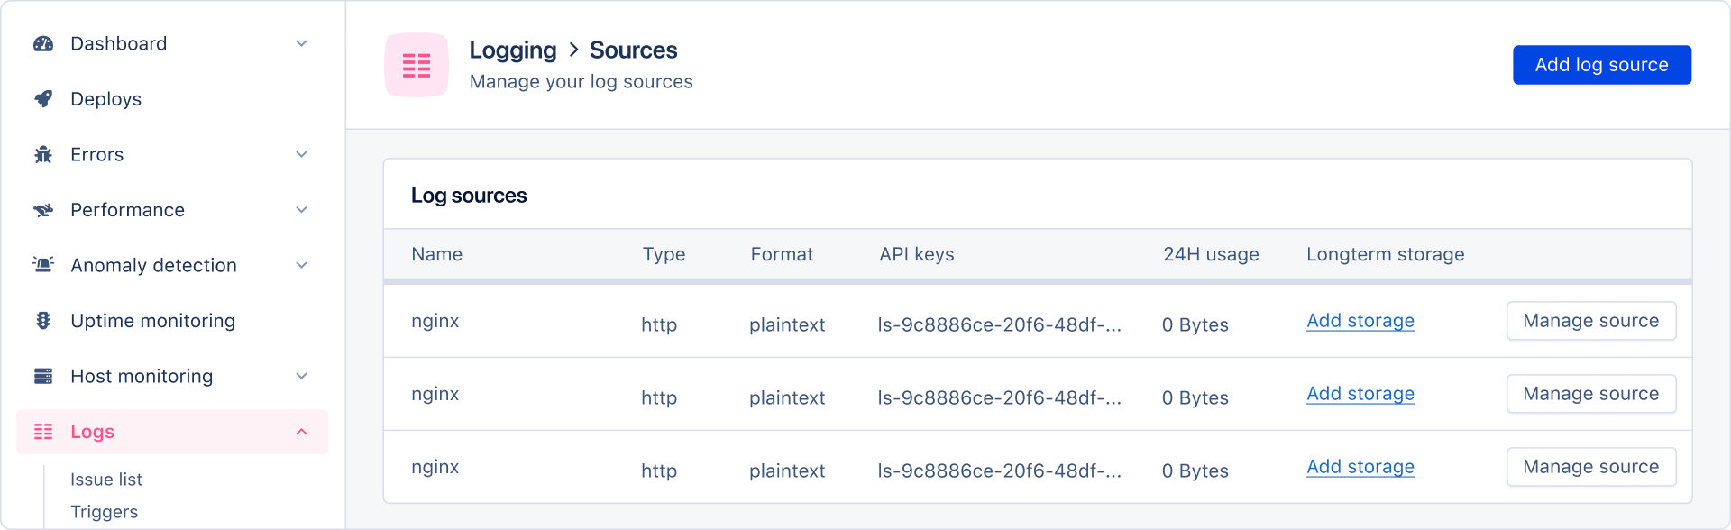Click Add storage for first nginx row
Image resolution: width=1731 pixels, height=530 pixels.
tap(1360, 321)
